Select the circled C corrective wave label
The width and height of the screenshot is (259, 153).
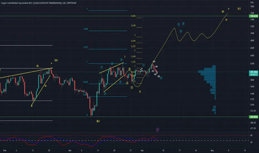pyautogui.click(x=132, y=88)
